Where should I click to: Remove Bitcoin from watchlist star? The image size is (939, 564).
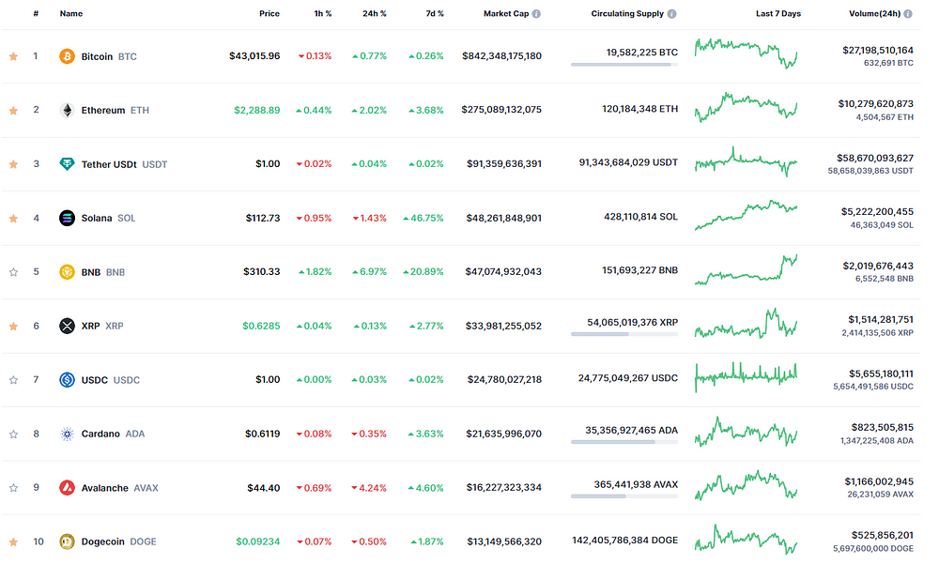tap(13, 56)
